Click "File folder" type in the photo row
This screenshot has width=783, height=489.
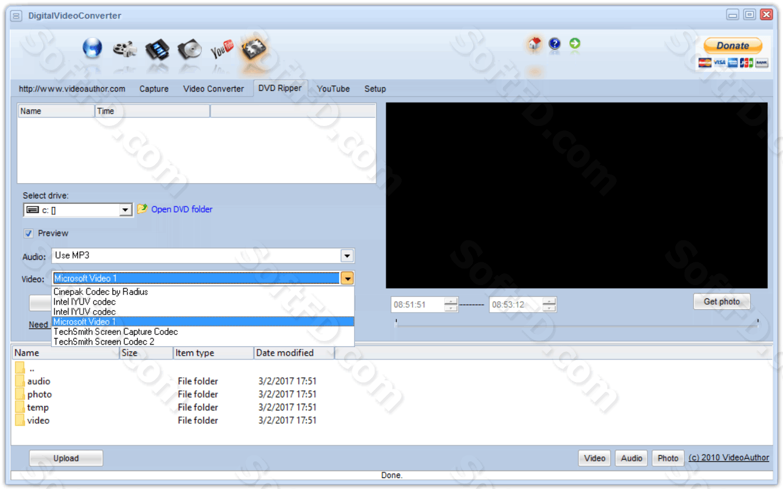click(198, 394)
